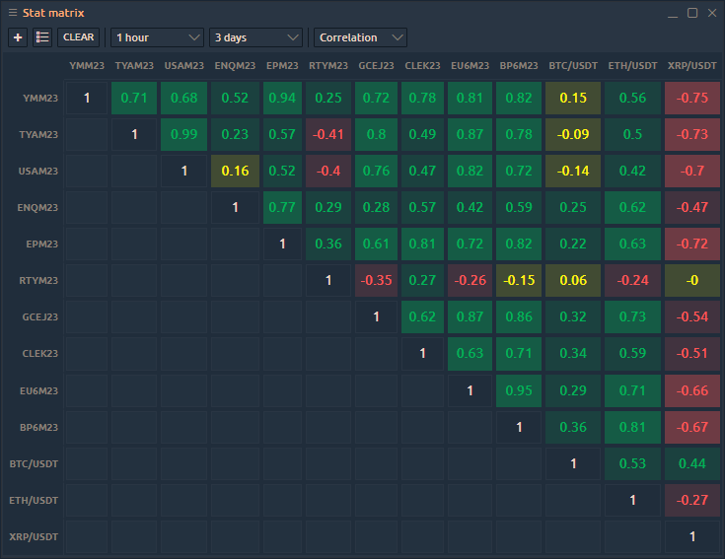The width and height of the screenshot is (725, 559).
Task: Click the 0.95 EU6M23/BP6M23 cell
Action: [x=519, y=390]
